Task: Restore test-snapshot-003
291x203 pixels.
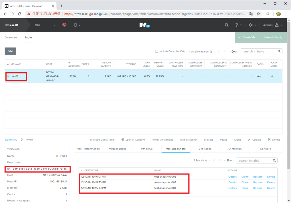Action: click(258, 177)
